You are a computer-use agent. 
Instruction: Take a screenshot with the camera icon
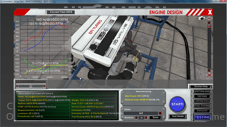[202, 18]
